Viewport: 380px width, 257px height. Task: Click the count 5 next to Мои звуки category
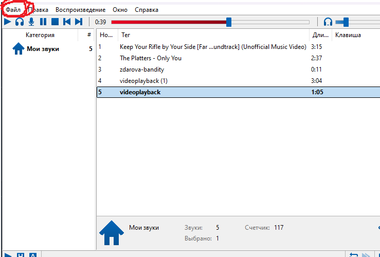91,49
